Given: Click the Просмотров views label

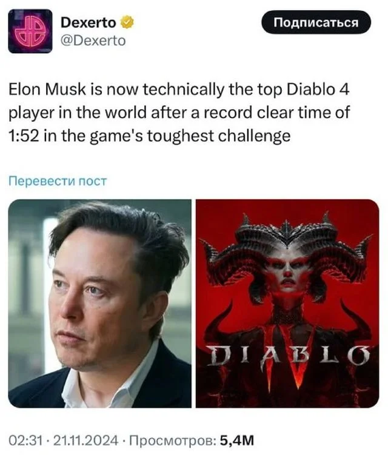Looking at the screenshot, I should [173, 440].
